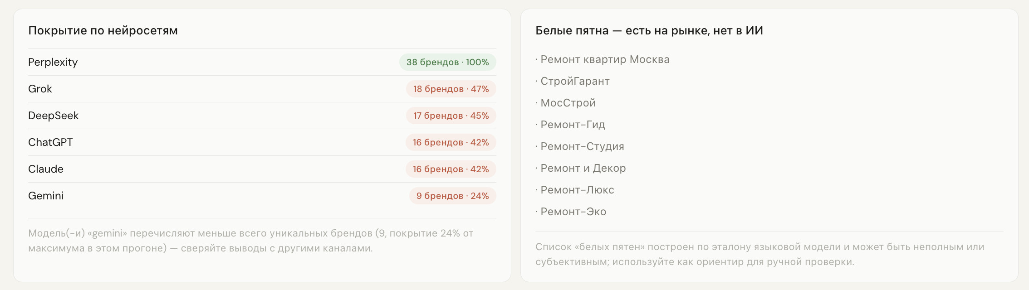Click the Claude row label

pos(46,169)
